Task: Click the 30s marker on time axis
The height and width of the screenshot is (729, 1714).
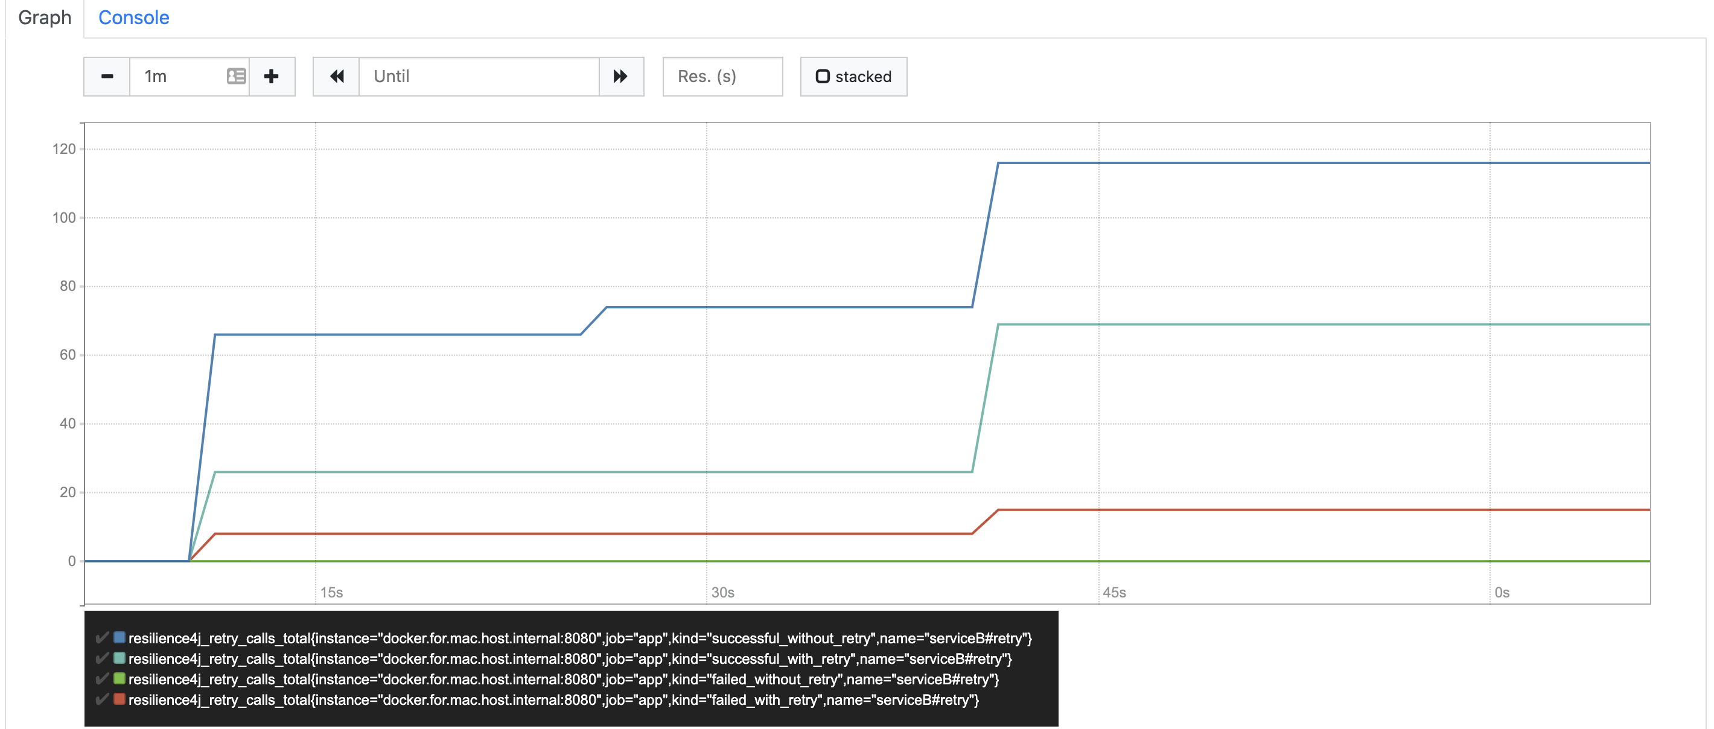Action: [x=722, y=592]
